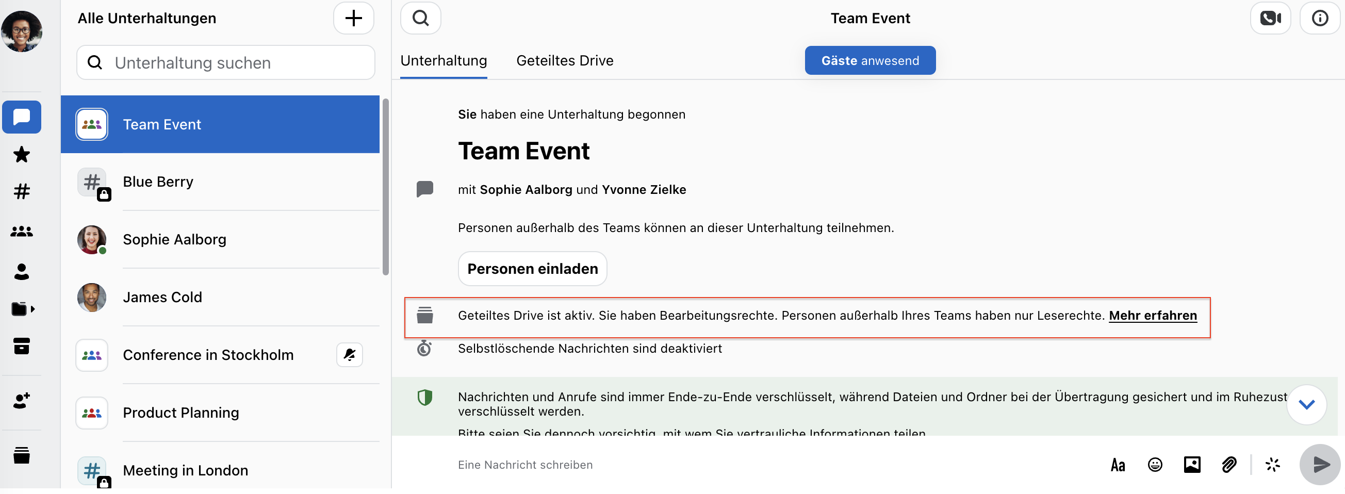Click Personen einladen button
Viewport: 1345px width, 494px height.
click(532, 269)
